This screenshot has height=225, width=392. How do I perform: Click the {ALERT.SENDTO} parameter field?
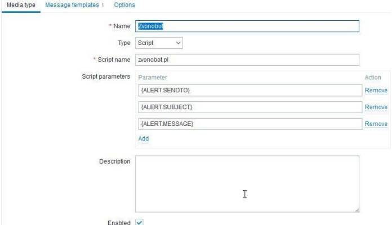click(248, 91)
